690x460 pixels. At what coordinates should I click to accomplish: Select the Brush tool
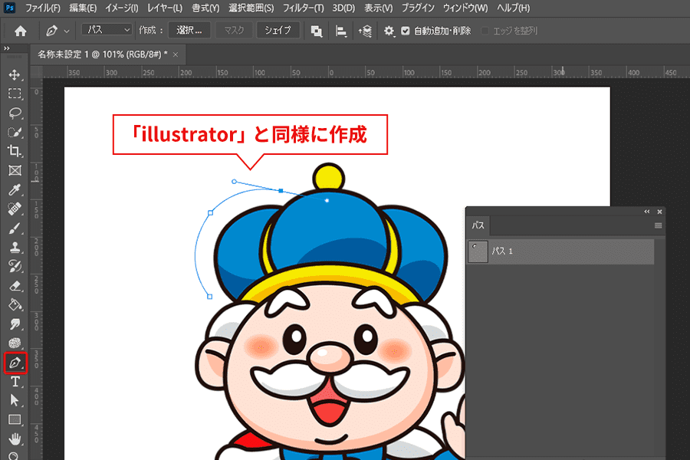pos(15,228)
